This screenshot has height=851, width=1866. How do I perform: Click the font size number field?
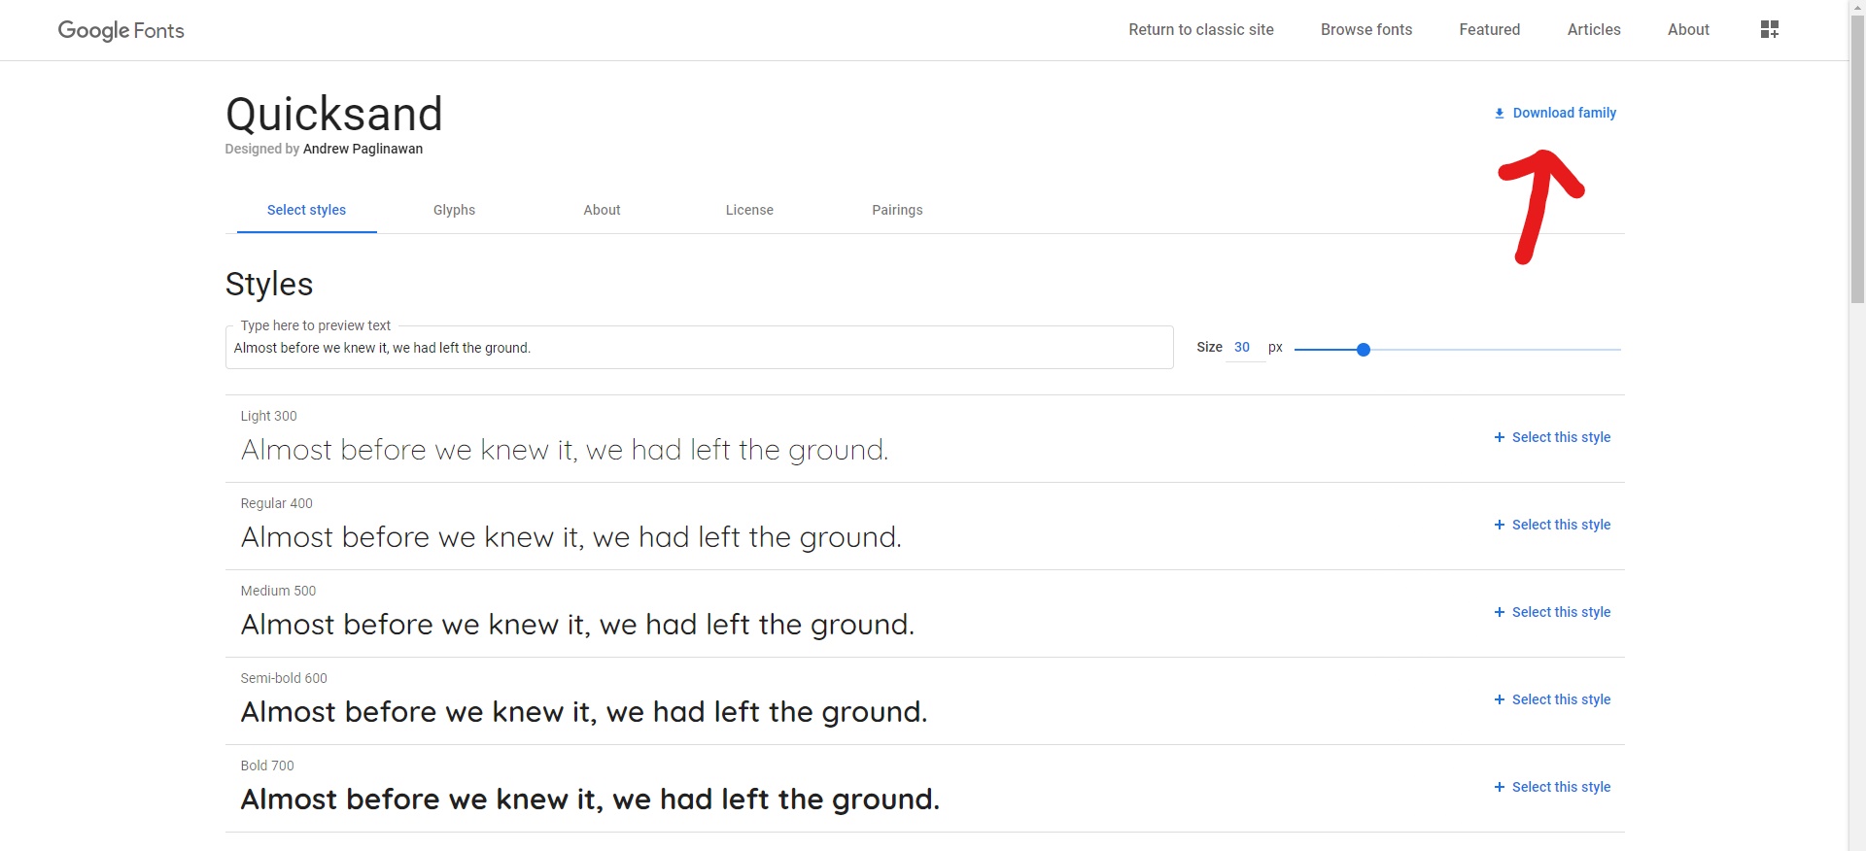click(x=1242, y=348)
